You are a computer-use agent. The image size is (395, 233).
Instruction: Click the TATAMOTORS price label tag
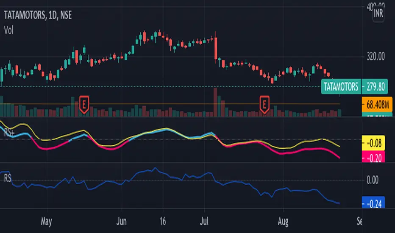[x=341, y=87]
